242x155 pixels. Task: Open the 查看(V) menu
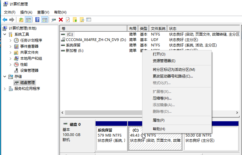(x=43, y=12)
